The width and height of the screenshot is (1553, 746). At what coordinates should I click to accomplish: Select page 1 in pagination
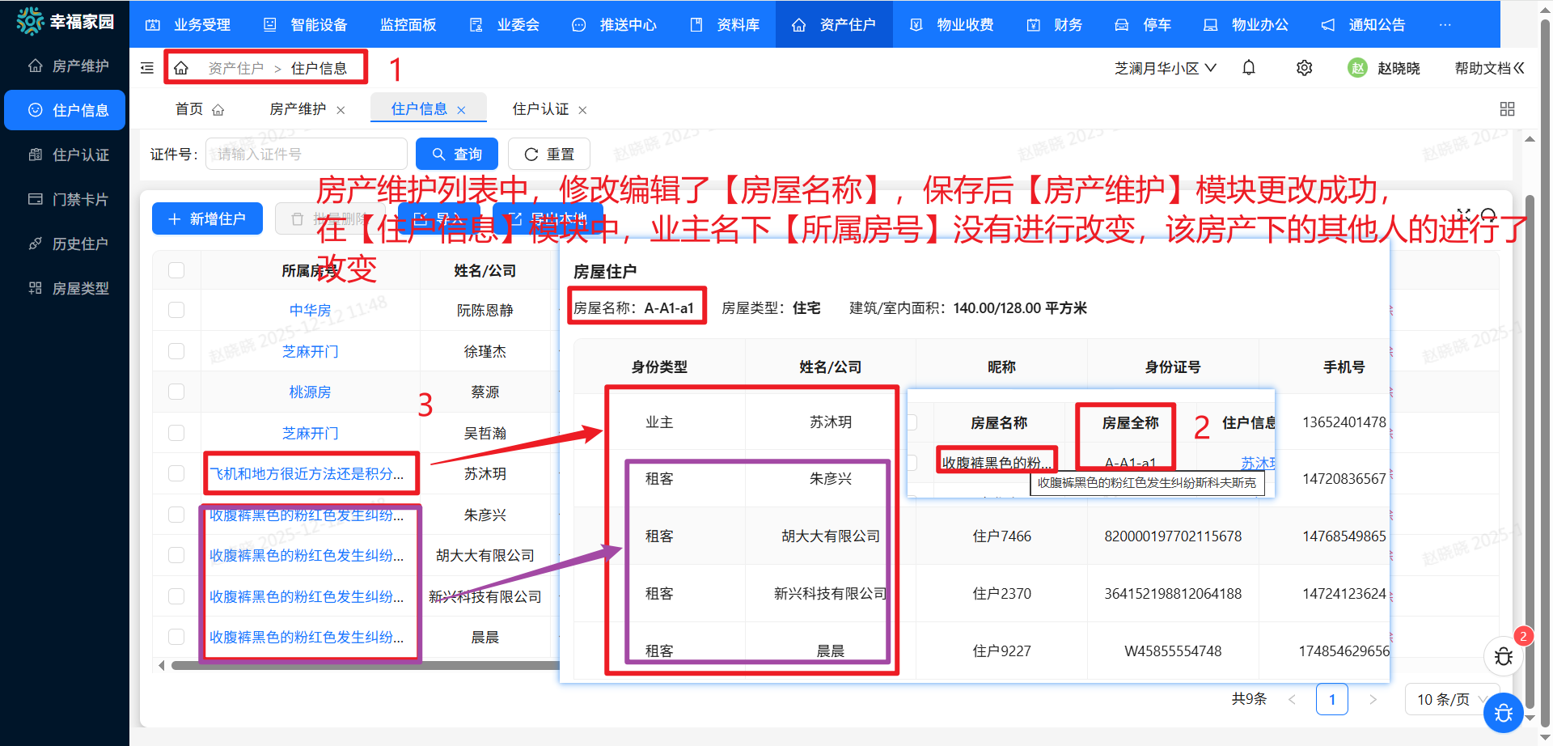pos(1332,699)
